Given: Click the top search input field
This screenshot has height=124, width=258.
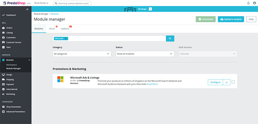Looking at the screenshot, I should (72, 3).
